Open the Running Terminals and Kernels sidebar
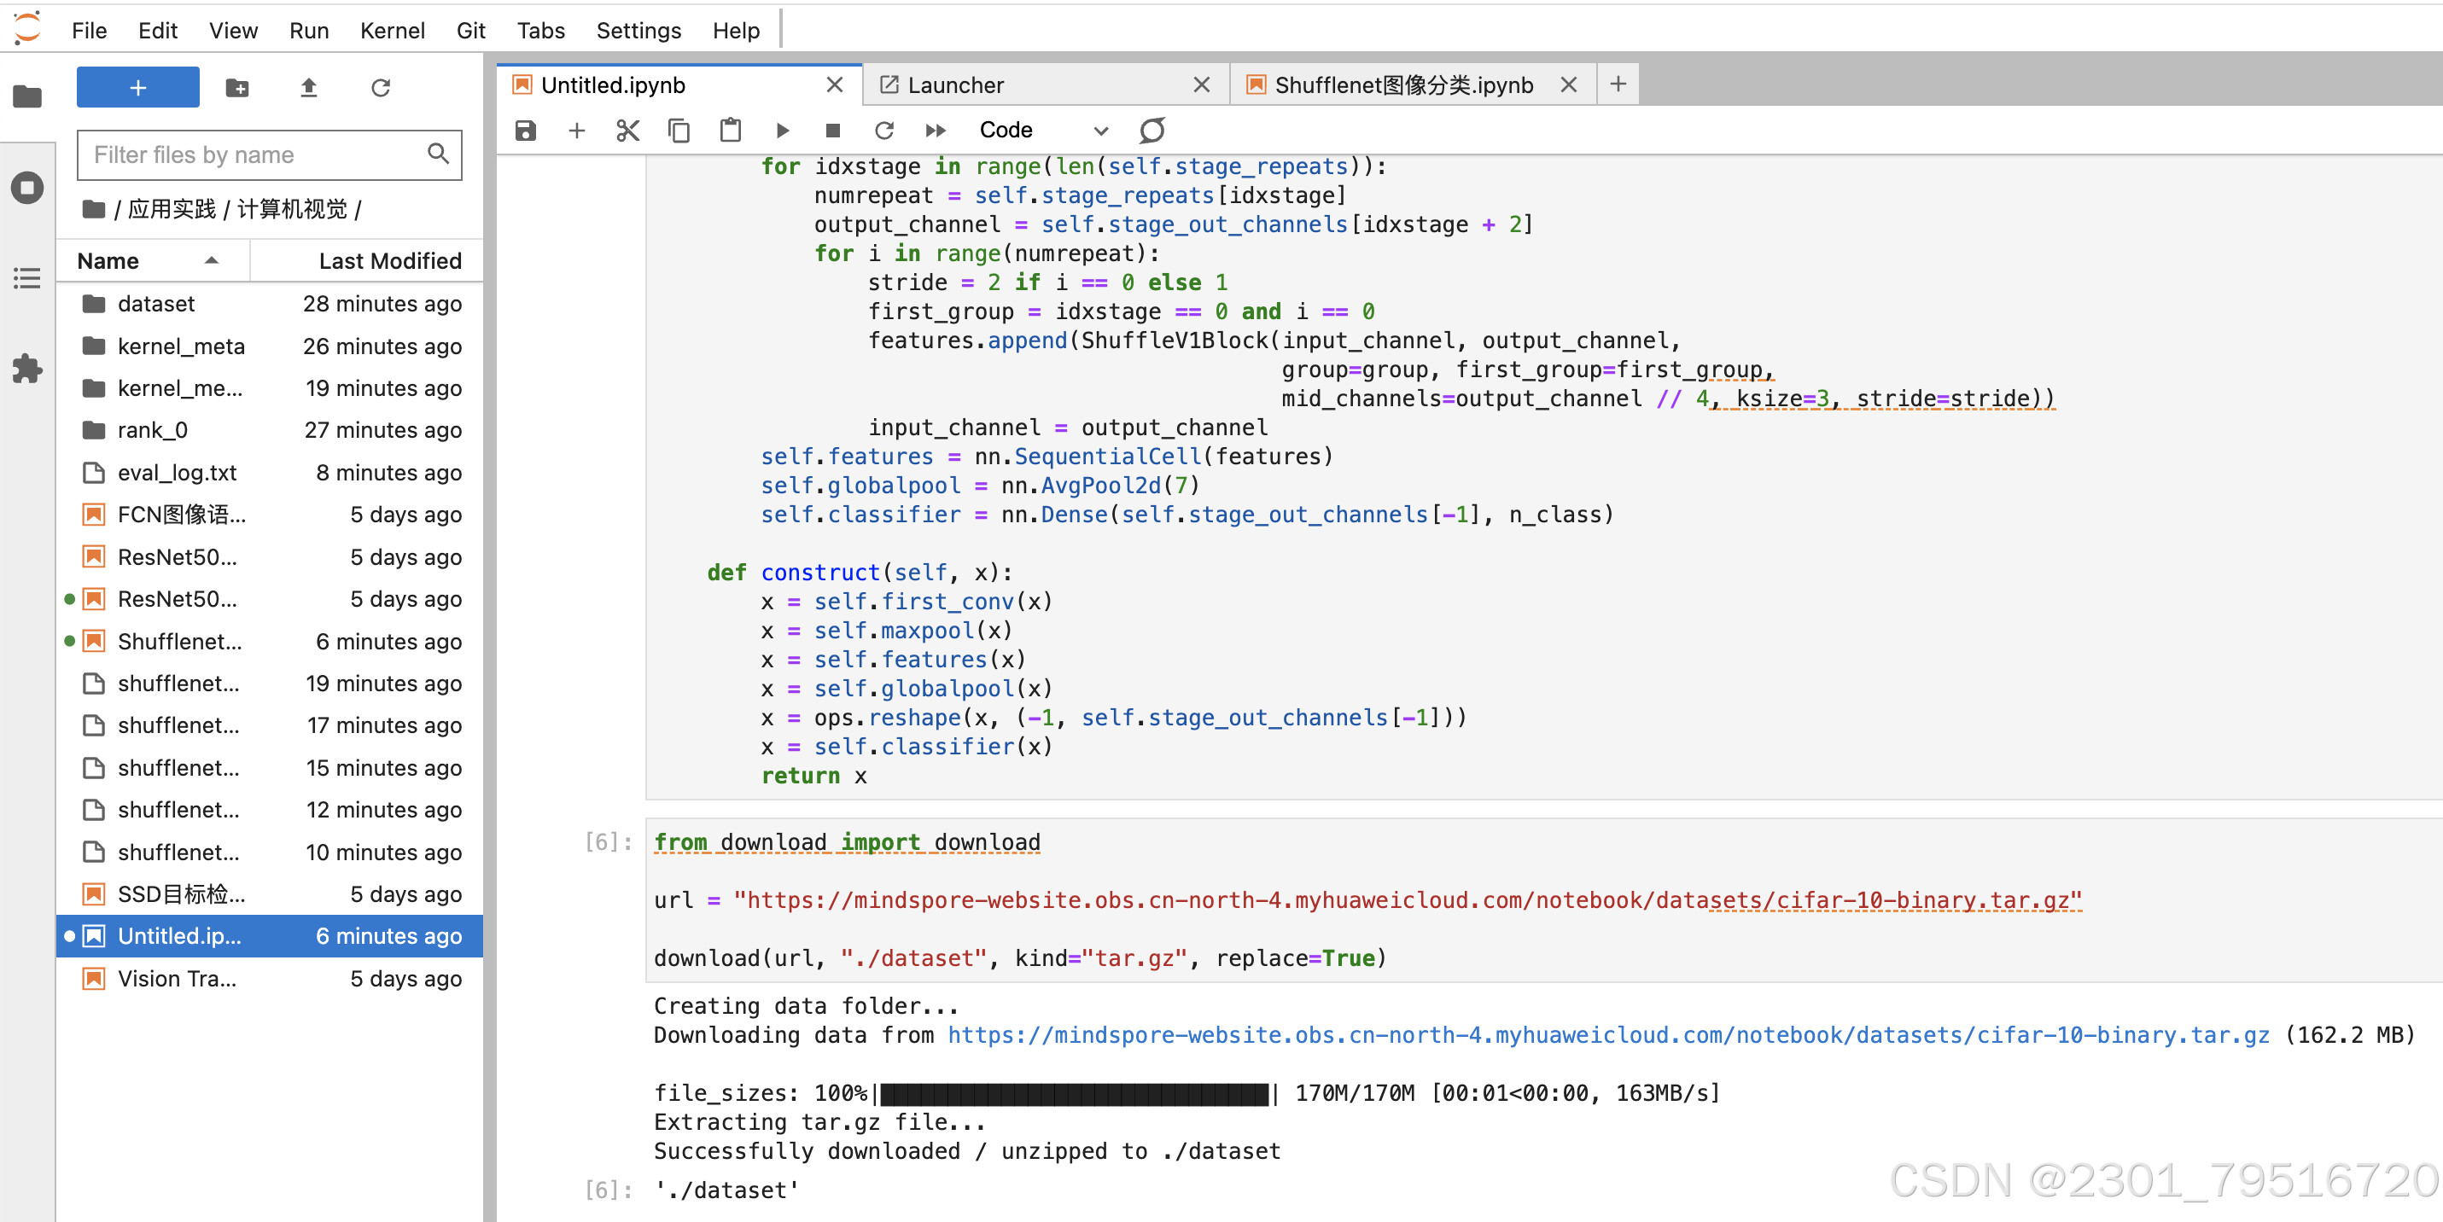This screenshot has width=2443, height=1222. [x=27, y=187]
